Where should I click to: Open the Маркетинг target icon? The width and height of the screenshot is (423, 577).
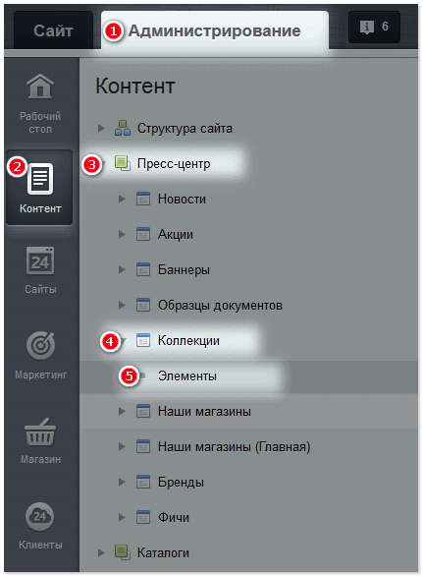tap(40, 346)
